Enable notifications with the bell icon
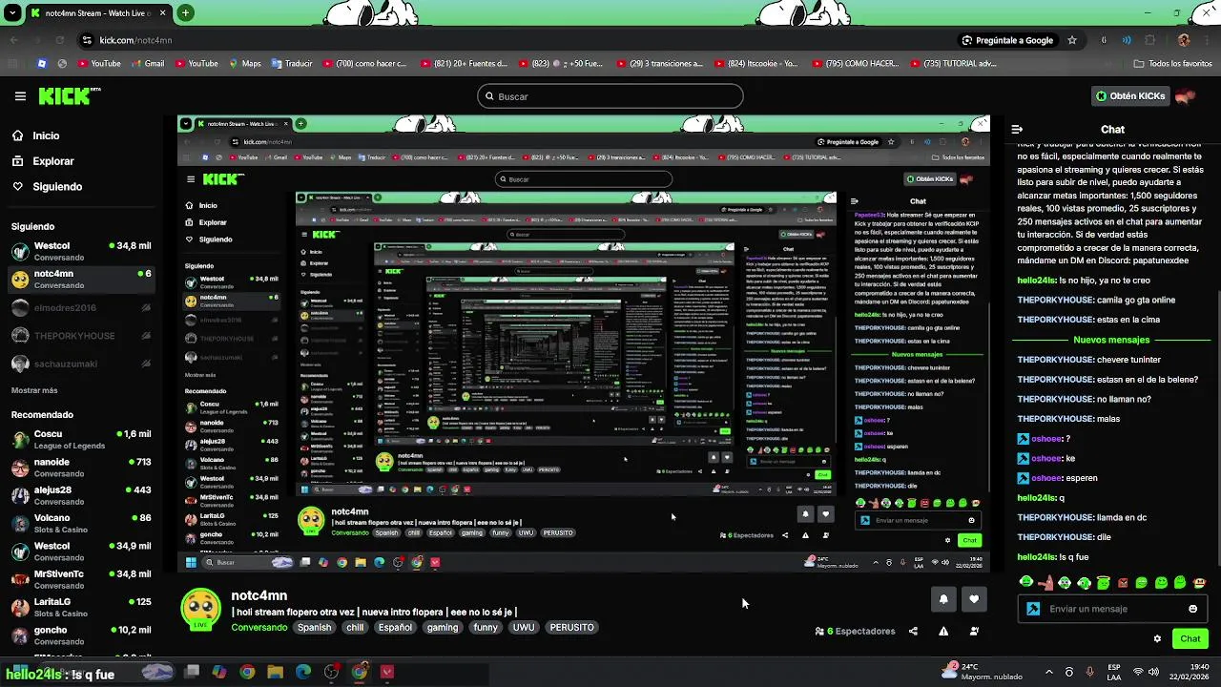 tap(943, 599)
